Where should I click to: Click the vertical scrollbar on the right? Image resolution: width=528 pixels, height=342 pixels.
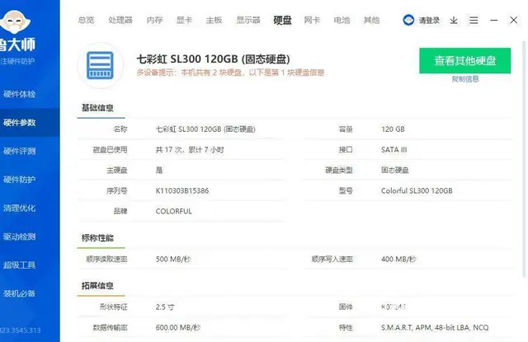pyautogui.click(x=524, y=158)
